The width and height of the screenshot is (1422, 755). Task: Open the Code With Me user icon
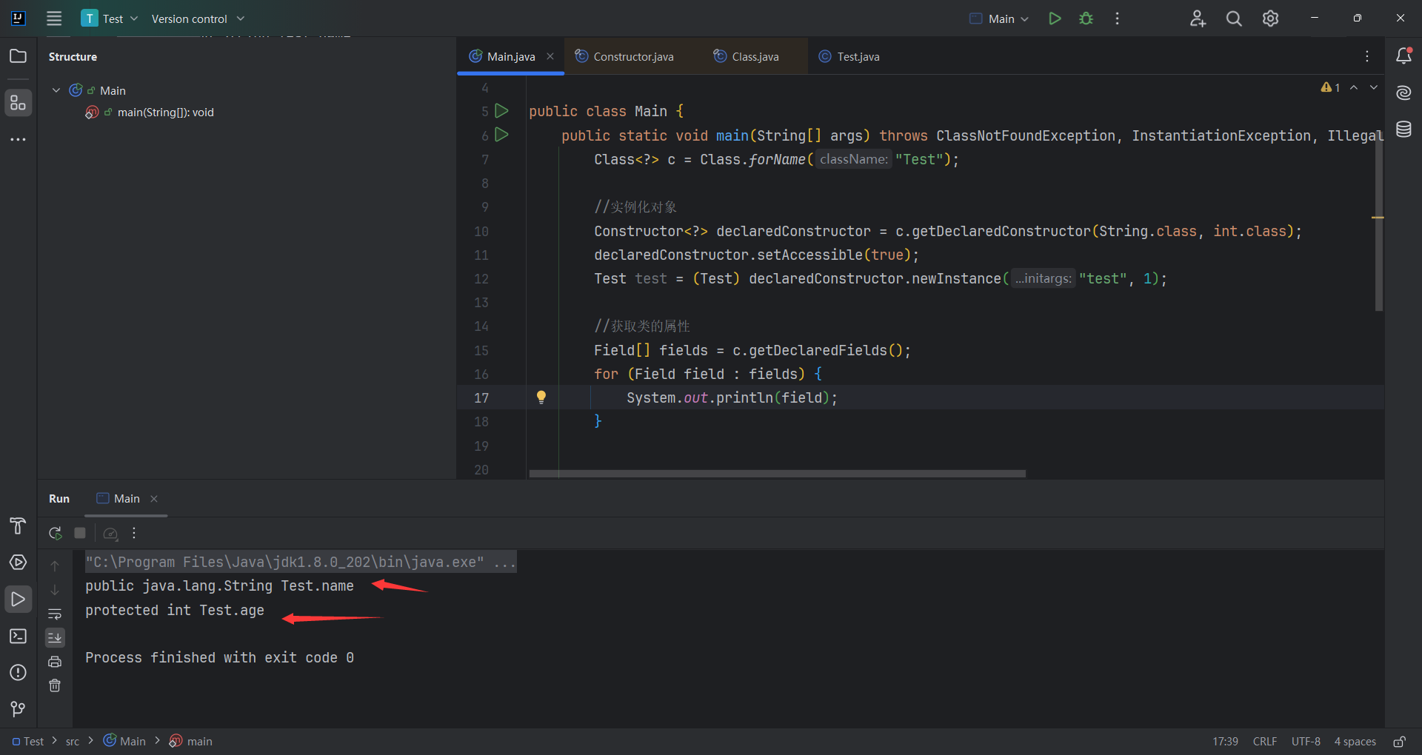(1198, 19)
